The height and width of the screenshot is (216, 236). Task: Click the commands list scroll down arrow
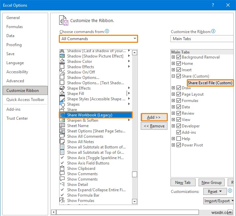click(x=134, y=201)
